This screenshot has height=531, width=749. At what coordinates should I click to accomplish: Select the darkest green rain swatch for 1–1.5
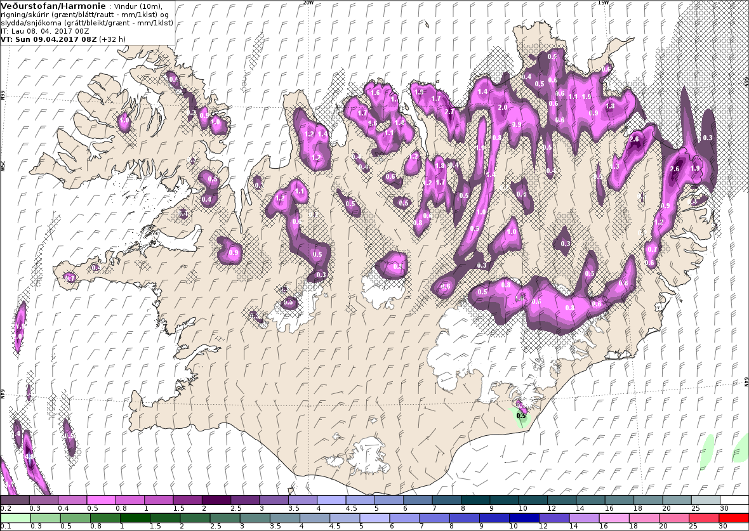click(x=135, y=518)
